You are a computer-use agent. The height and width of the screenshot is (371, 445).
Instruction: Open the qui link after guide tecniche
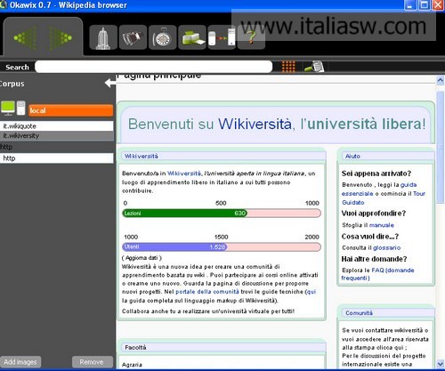click(x=311, y=292)
